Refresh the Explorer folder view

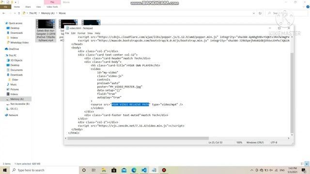tap(260, 13)
